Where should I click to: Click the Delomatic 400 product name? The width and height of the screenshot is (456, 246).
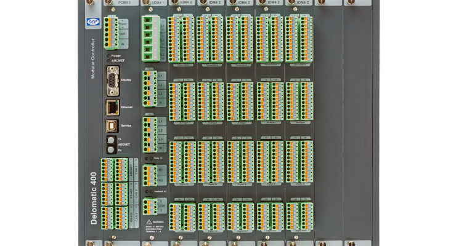click(93, 199)
